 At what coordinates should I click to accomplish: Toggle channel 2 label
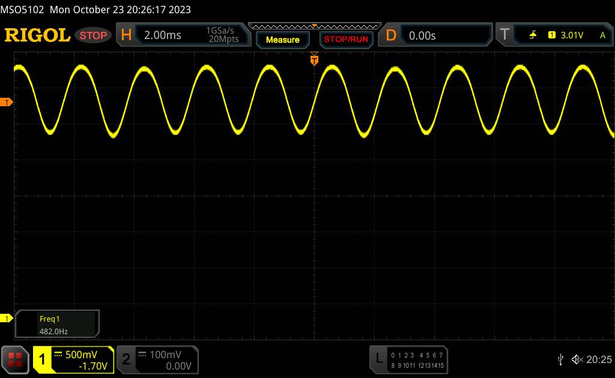pos(126,359)
